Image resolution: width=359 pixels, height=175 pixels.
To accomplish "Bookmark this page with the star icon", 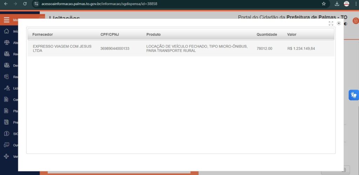I will coord(324,3).
